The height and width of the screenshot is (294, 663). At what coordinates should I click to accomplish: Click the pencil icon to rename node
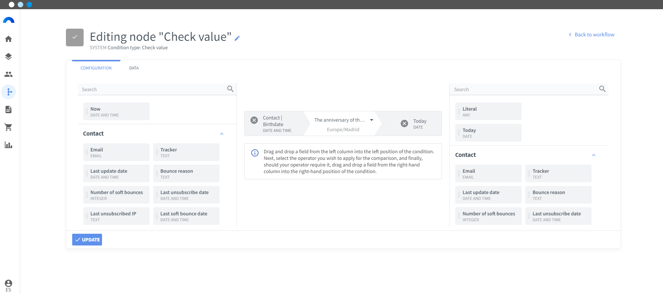coord(237,38)
